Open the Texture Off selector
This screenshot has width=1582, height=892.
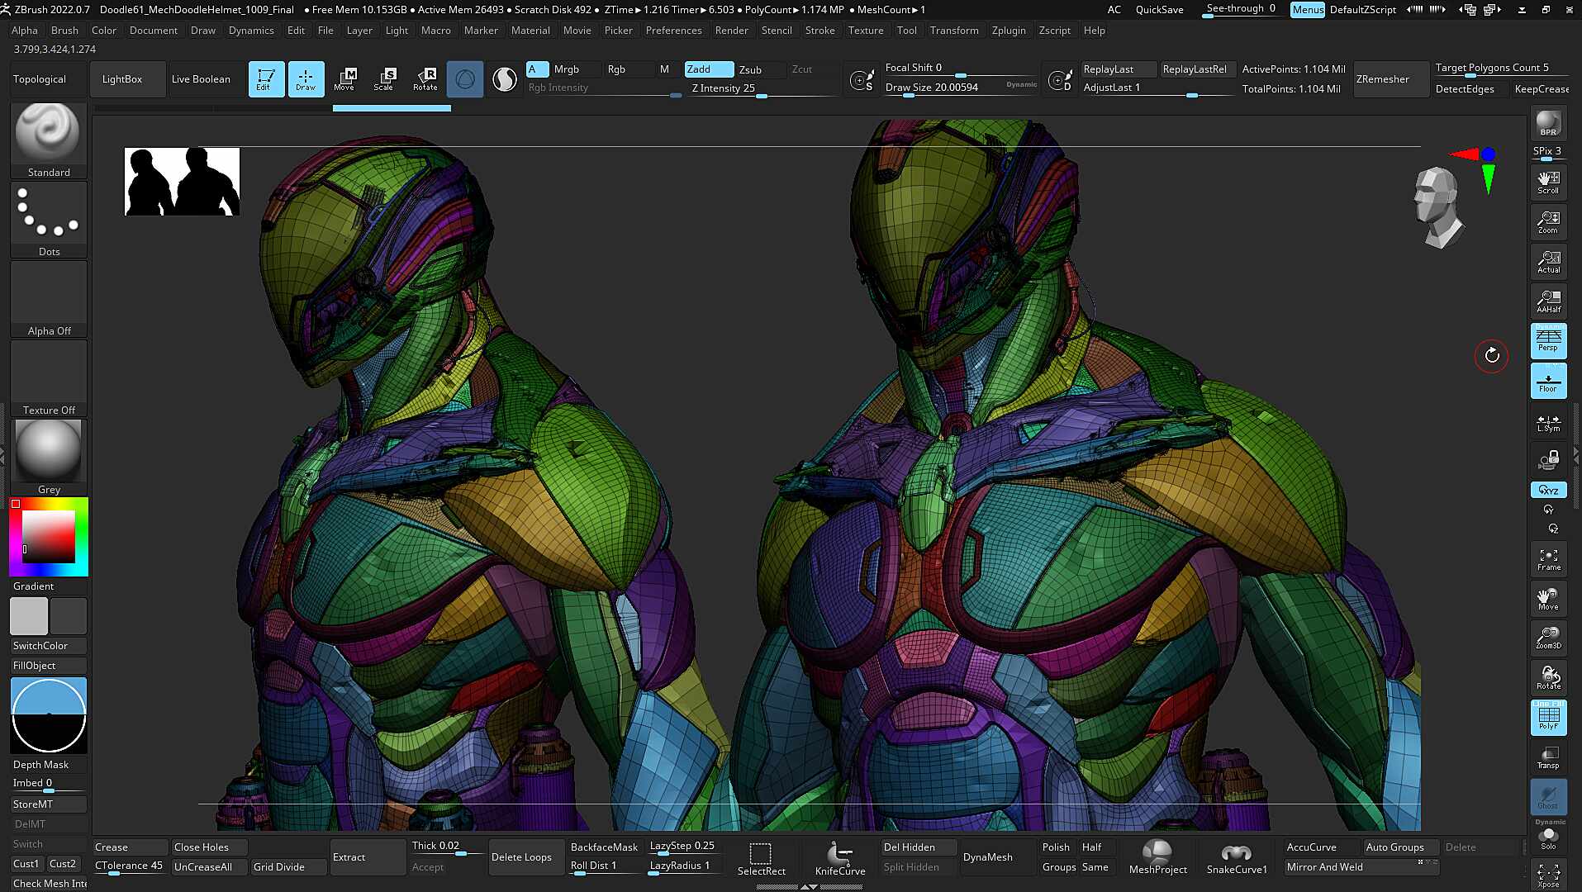pos(49,377)
